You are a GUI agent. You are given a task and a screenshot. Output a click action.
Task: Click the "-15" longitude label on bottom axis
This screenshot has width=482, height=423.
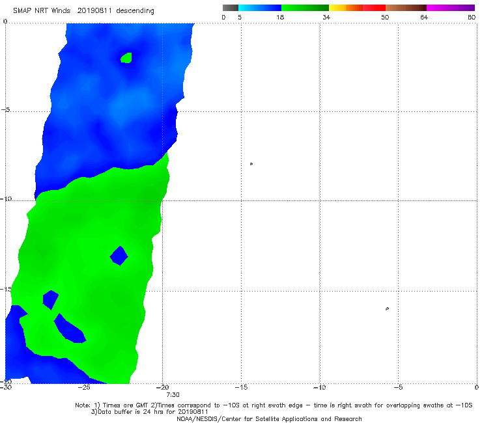pyautogui.click(x=241, y=388)
